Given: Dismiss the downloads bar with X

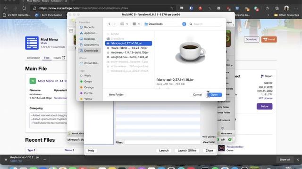Looking at the screenshot, I should tap(298, 160).
